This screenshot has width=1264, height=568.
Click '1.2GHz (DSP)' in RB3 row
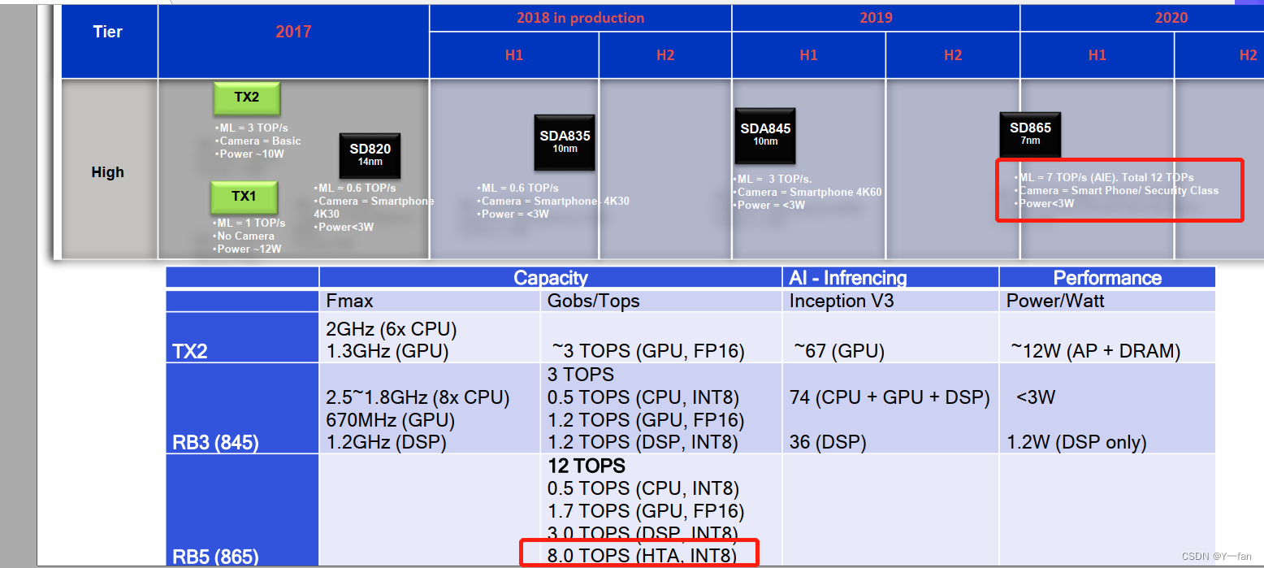[385, 442]
